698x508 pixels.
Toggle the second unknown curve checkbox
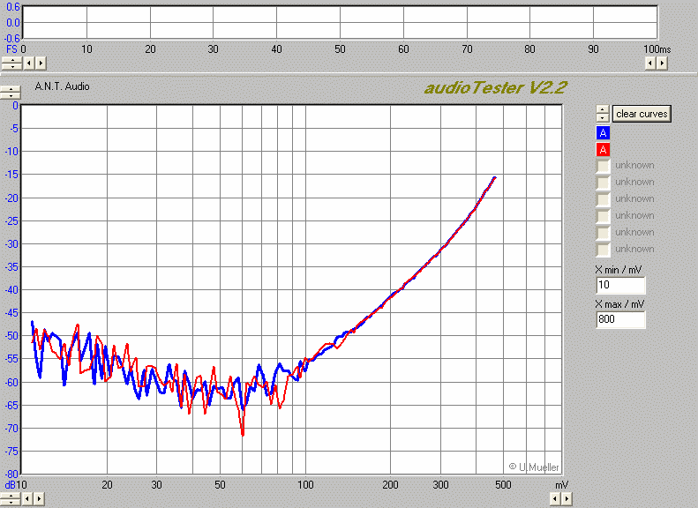click(603, 183)
